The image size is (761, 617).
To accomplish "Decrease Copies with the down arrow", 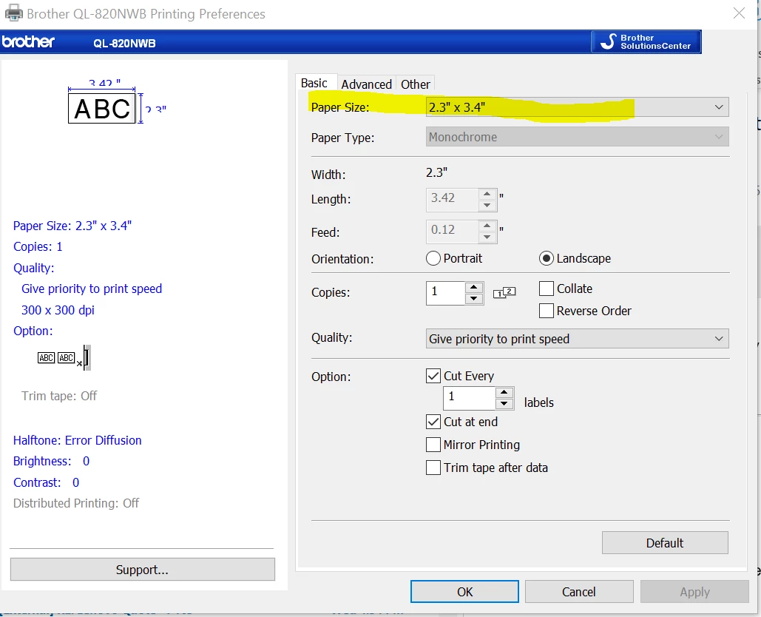I will click(473, 299).
